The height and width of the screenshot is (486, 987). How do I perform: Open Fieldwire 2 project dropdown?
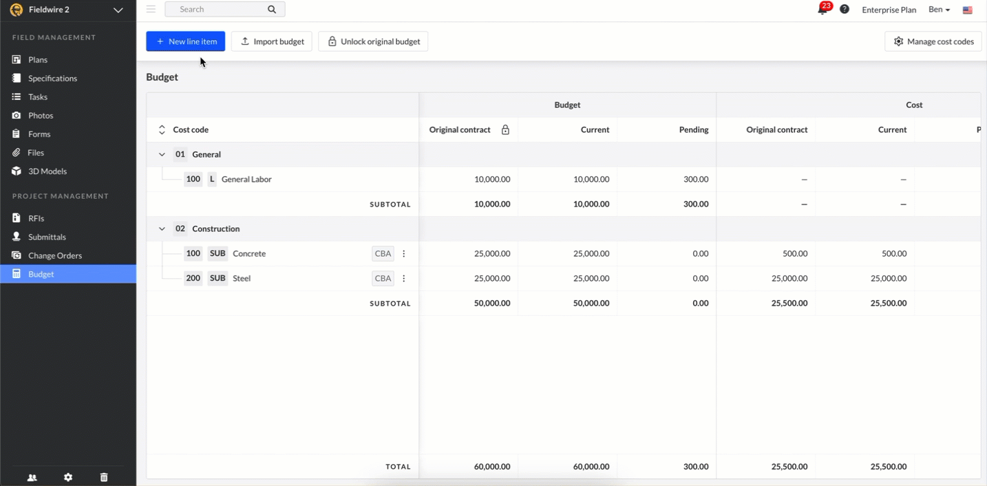[118, 10]
